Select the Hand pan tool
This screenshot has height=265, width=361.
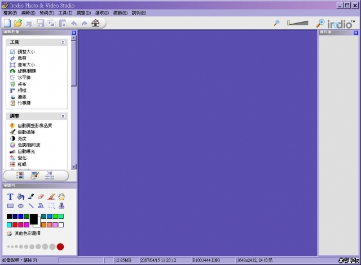tap(61, 196)
